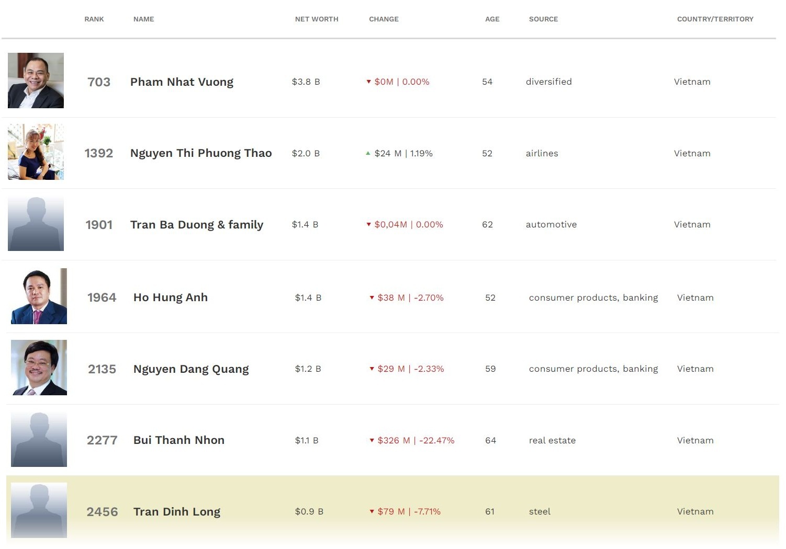The width and height of the screenshot is (786, 549).
Task: Click the red triangle beside Ho Hung Anh's change value
Action: pos(373,298)
